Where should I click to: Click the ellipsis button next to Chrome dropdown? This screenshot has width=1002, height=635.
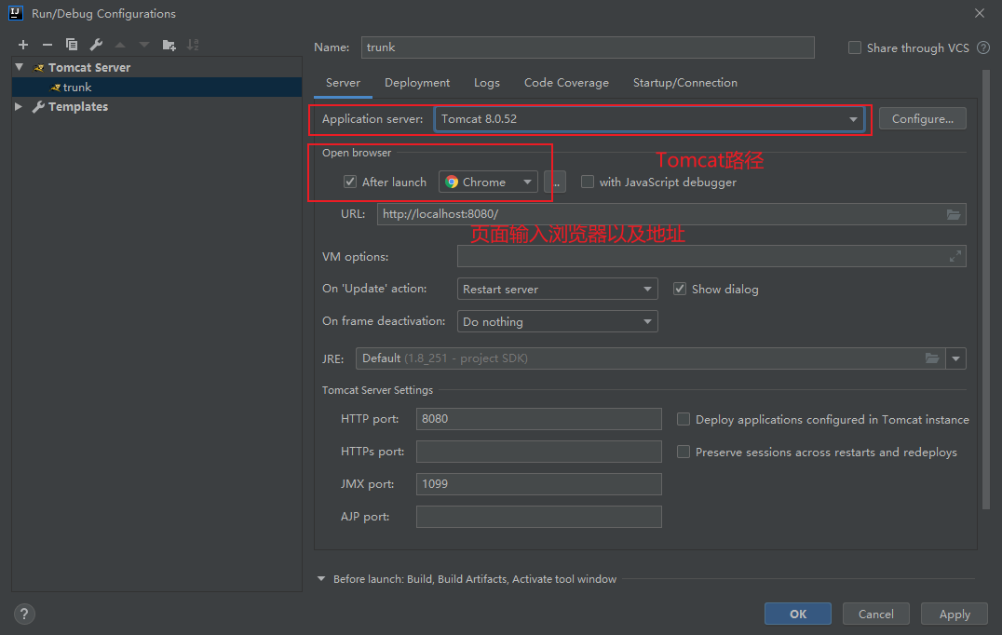(555, 182)
